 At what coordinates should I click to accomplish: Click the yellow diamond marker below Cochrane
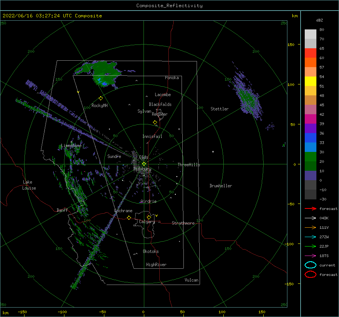(129, 217)
